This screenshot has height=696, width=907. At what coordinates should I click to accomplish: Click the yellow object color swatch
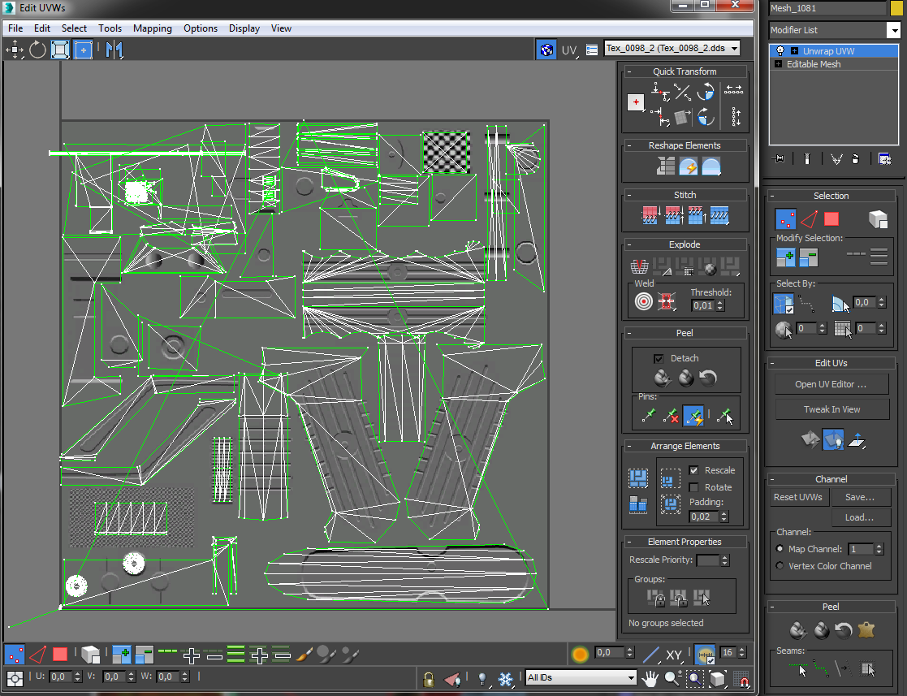click(x=896, y=8)
